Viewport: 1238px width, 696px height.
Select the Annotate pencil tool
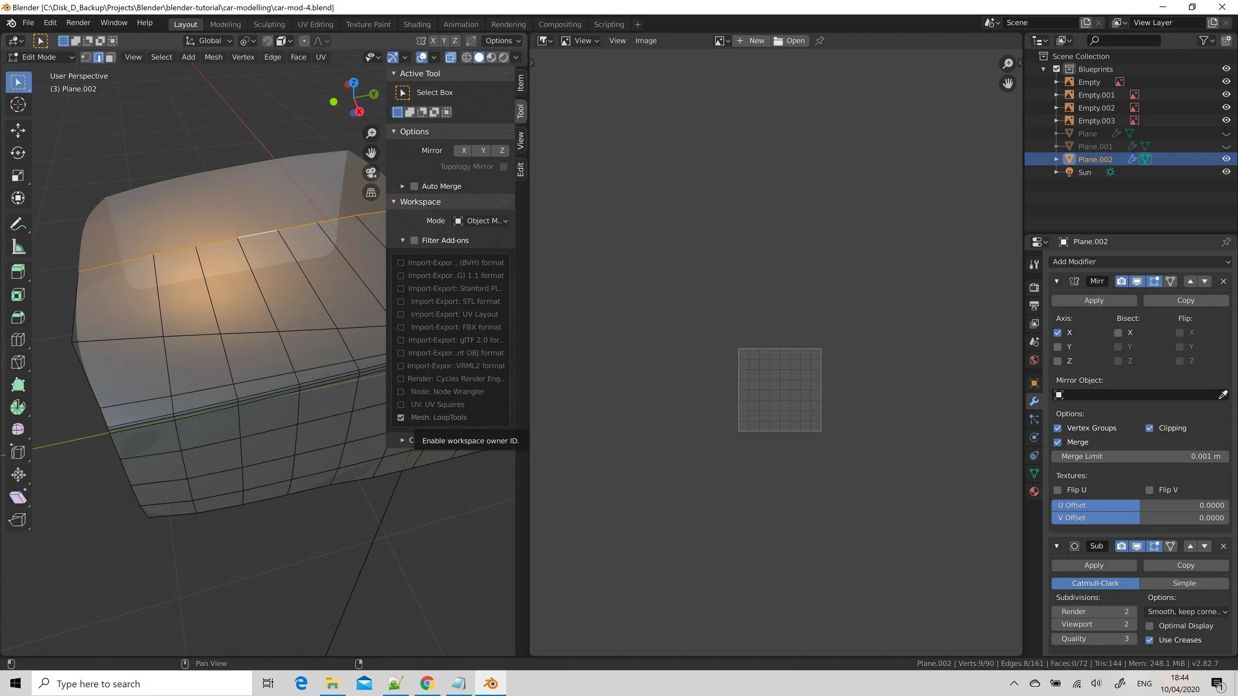click(x=18, y=224)
